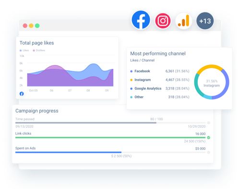This screenshot has width=240, height=189.
Task: Click the green window maximize dot
Action: pyautogui.click(x=37, y=26)
